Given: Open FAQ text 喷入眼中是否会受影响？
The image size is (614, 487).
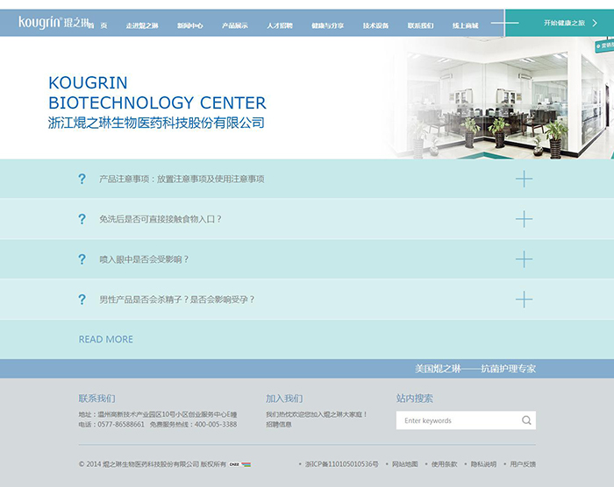Looking at the screenshot, I should click(144, 259).
